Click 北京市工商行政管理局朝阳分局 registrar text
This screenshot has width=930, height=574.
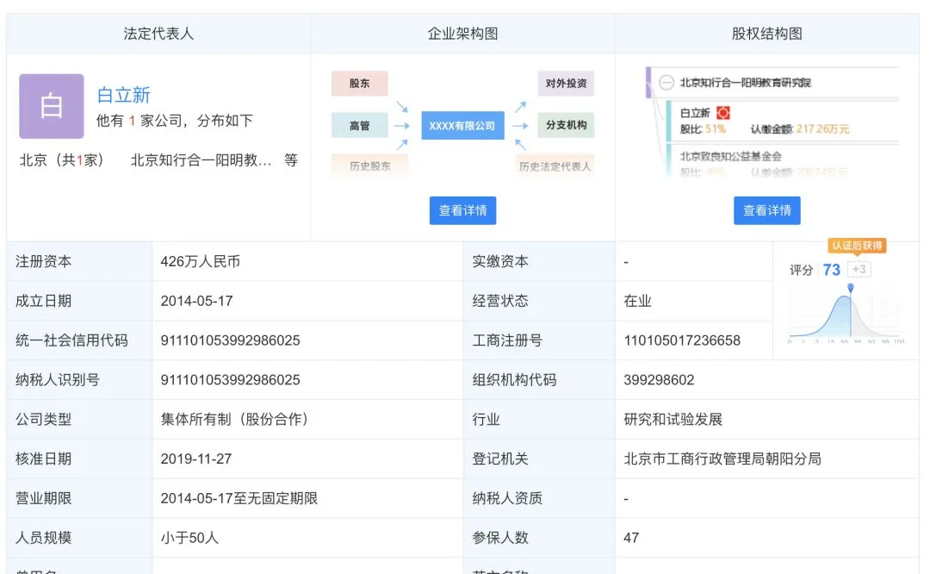722,459
